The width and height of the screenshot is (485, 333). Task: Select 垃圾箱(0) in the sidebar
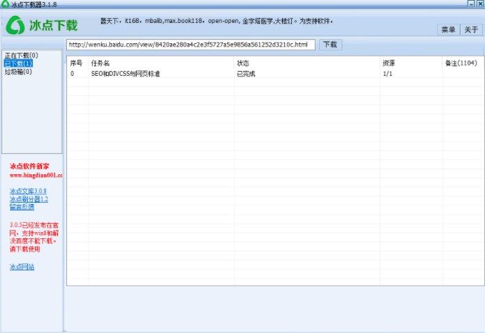pyautogui.click(x=18, y=72)
